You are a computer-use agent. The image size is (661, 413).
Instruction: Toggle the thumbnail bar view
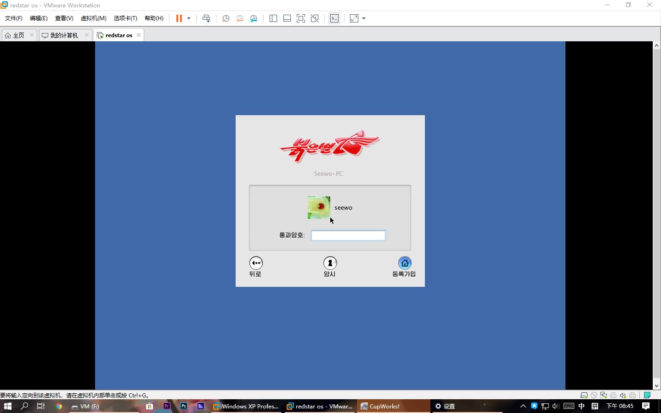[287, 18]
